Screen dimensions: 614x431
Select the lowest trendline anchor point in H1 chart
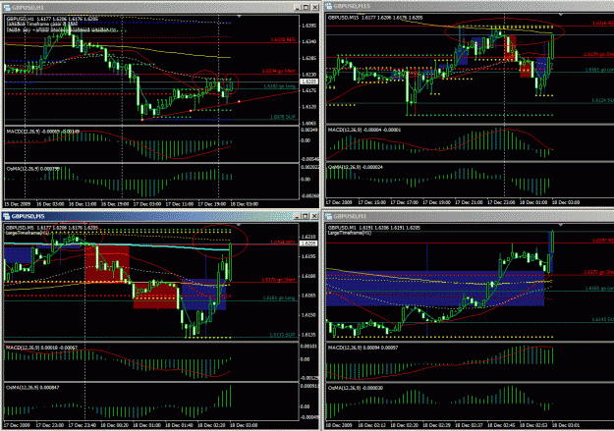pos(142,119)
